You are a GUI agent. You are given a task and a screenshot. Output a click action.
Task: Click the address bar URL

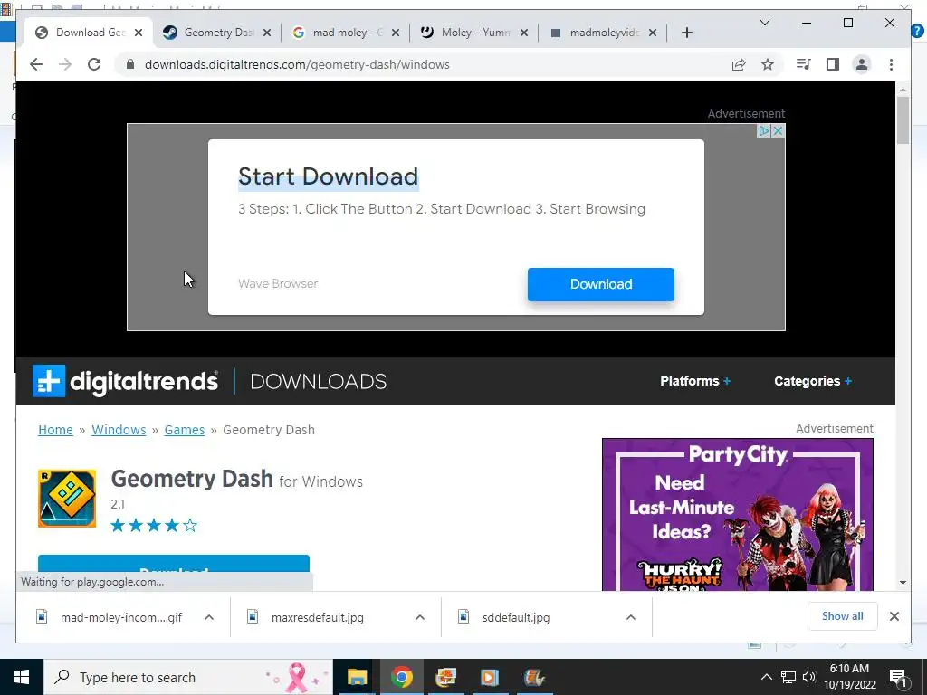(297, 64)
